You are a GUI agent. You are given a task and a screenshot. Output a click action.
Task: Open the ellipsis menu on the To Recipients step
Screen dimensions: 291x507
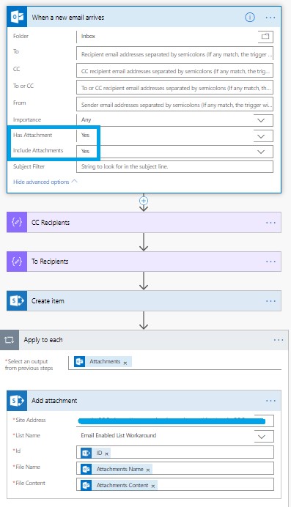[x=270, y=262]
